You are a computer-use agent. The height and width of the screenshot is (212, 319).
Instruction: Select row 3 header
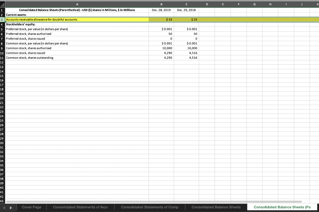pos(2,19)
